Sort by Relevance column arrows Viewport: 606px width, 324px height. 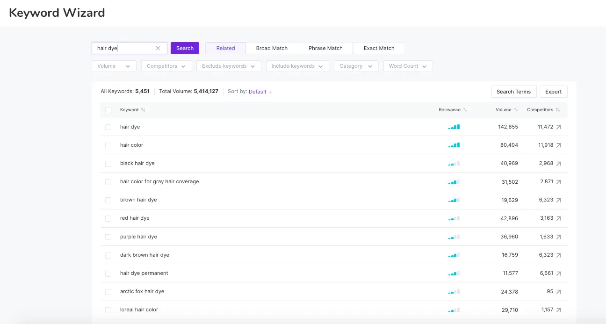[465, 110]
